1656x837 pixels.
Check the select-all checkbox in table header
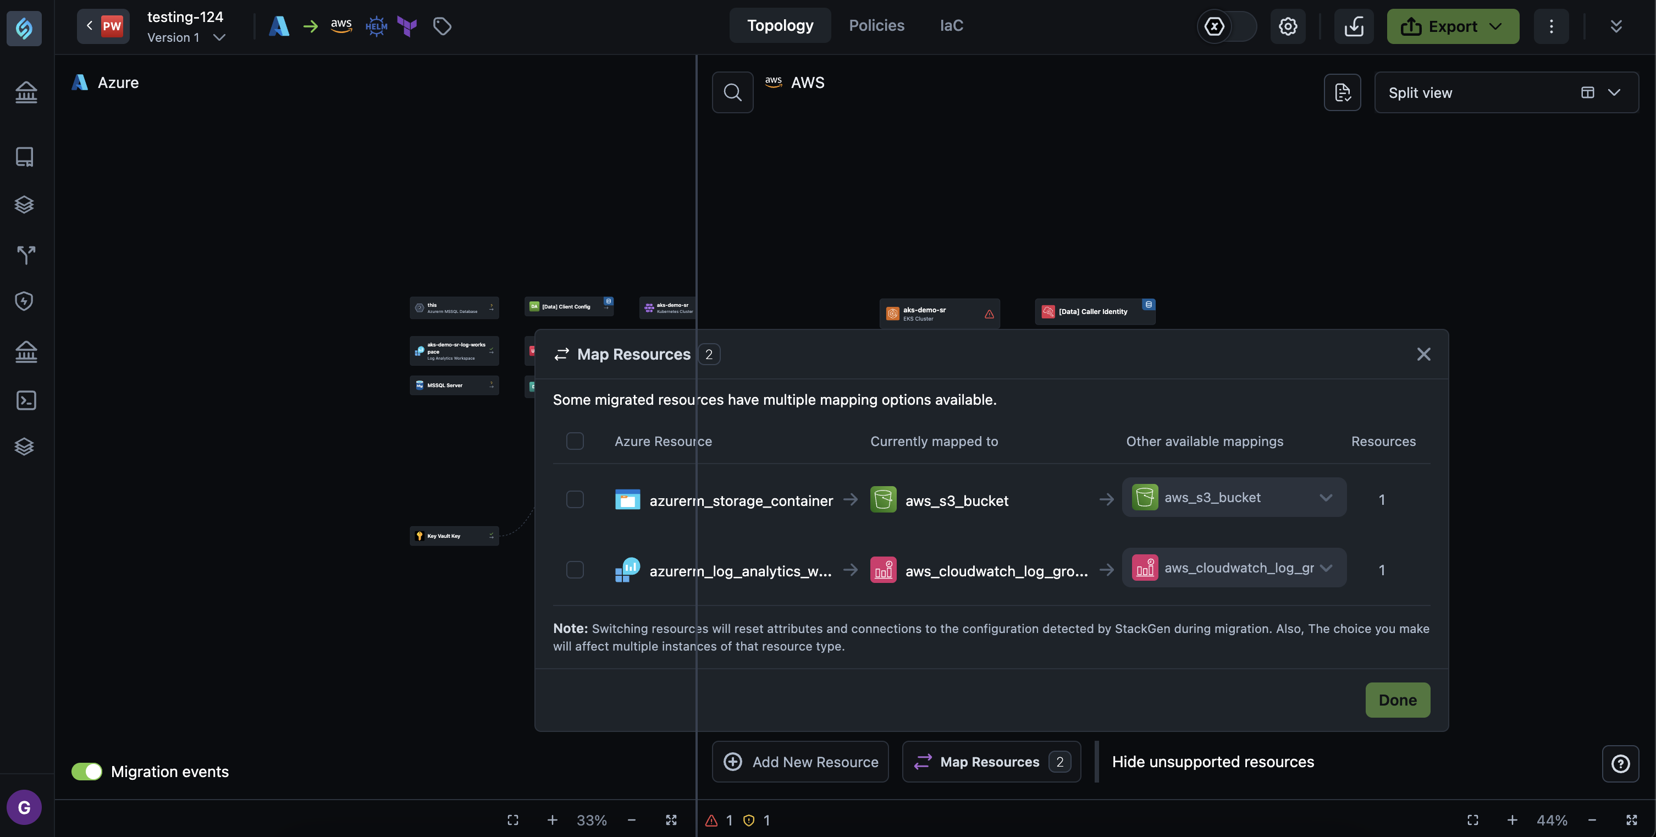point(575,441)
